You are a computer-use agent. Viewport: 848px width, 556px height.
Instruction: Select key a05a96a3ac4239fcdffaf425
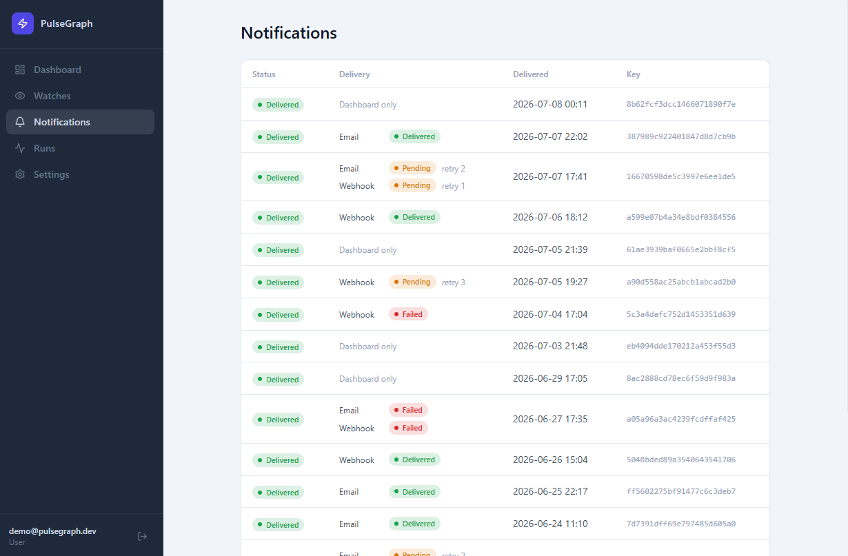pyautogui.click(x=681, y=419)
